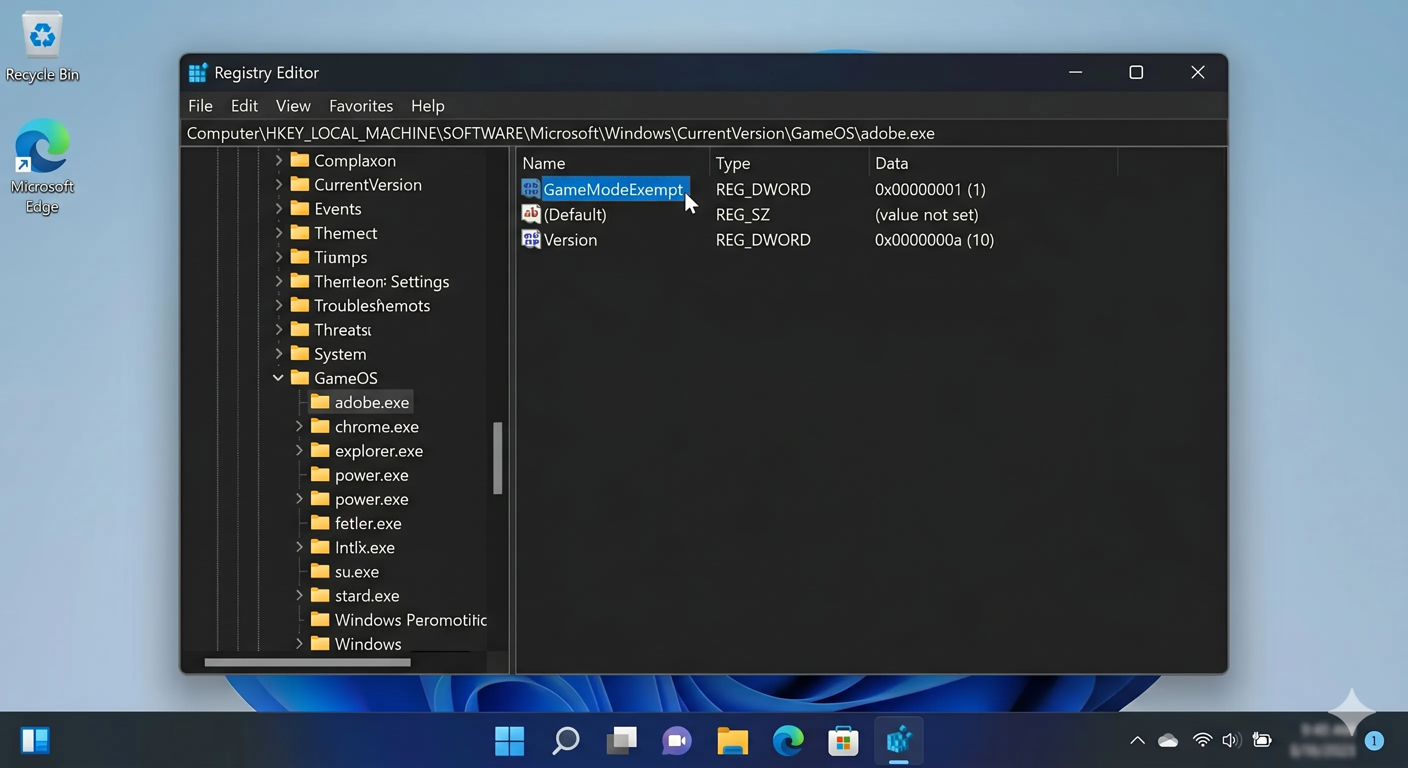
Task: Select the adobe.exe folder icon
Action: point(320,402)
